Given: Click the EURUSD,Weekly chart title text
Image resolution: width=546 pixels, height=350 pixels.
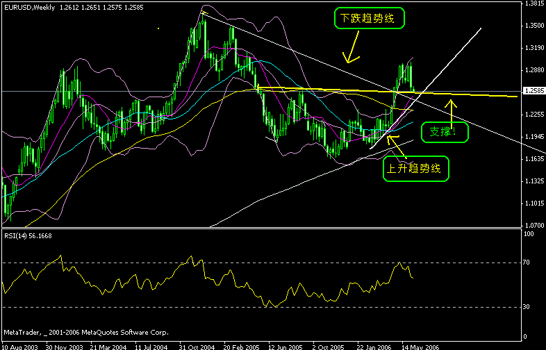Looking at the screenshot, I should point(30,8).
